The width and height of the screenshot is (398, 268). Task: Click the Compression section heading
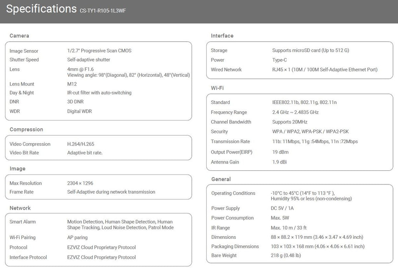26,130
